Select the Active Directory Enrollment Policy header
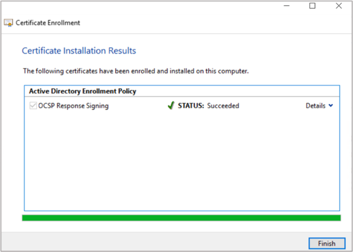The height and width of the screenshot is (252, 353). pyautogui.click(x=82, y=91)
